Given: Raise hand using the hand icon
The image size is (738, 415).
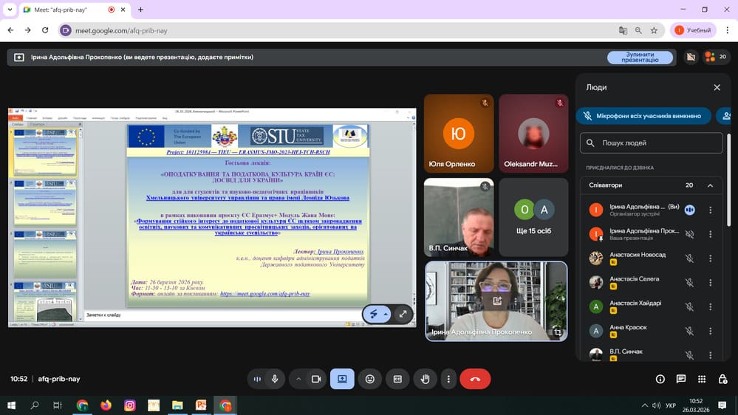Looking at the screenshot, I should (x=425, y=379).
